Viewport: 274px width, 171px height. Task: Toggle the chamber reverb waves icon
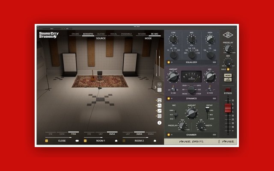point(159,116)
